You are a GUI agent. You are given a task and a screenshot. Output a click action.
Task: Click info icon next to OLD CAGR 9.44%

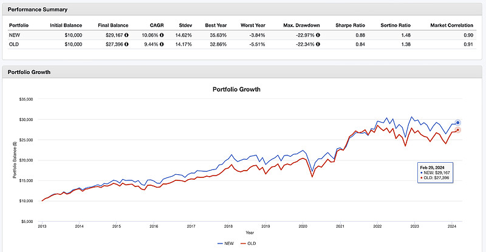click(161, 44)
